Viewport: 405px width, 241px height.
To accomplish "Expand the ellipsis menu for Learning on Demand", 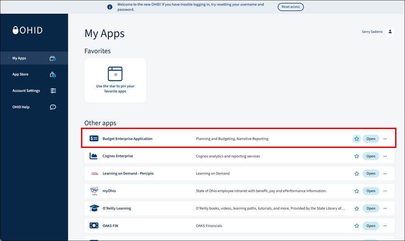I will point(385,174).
